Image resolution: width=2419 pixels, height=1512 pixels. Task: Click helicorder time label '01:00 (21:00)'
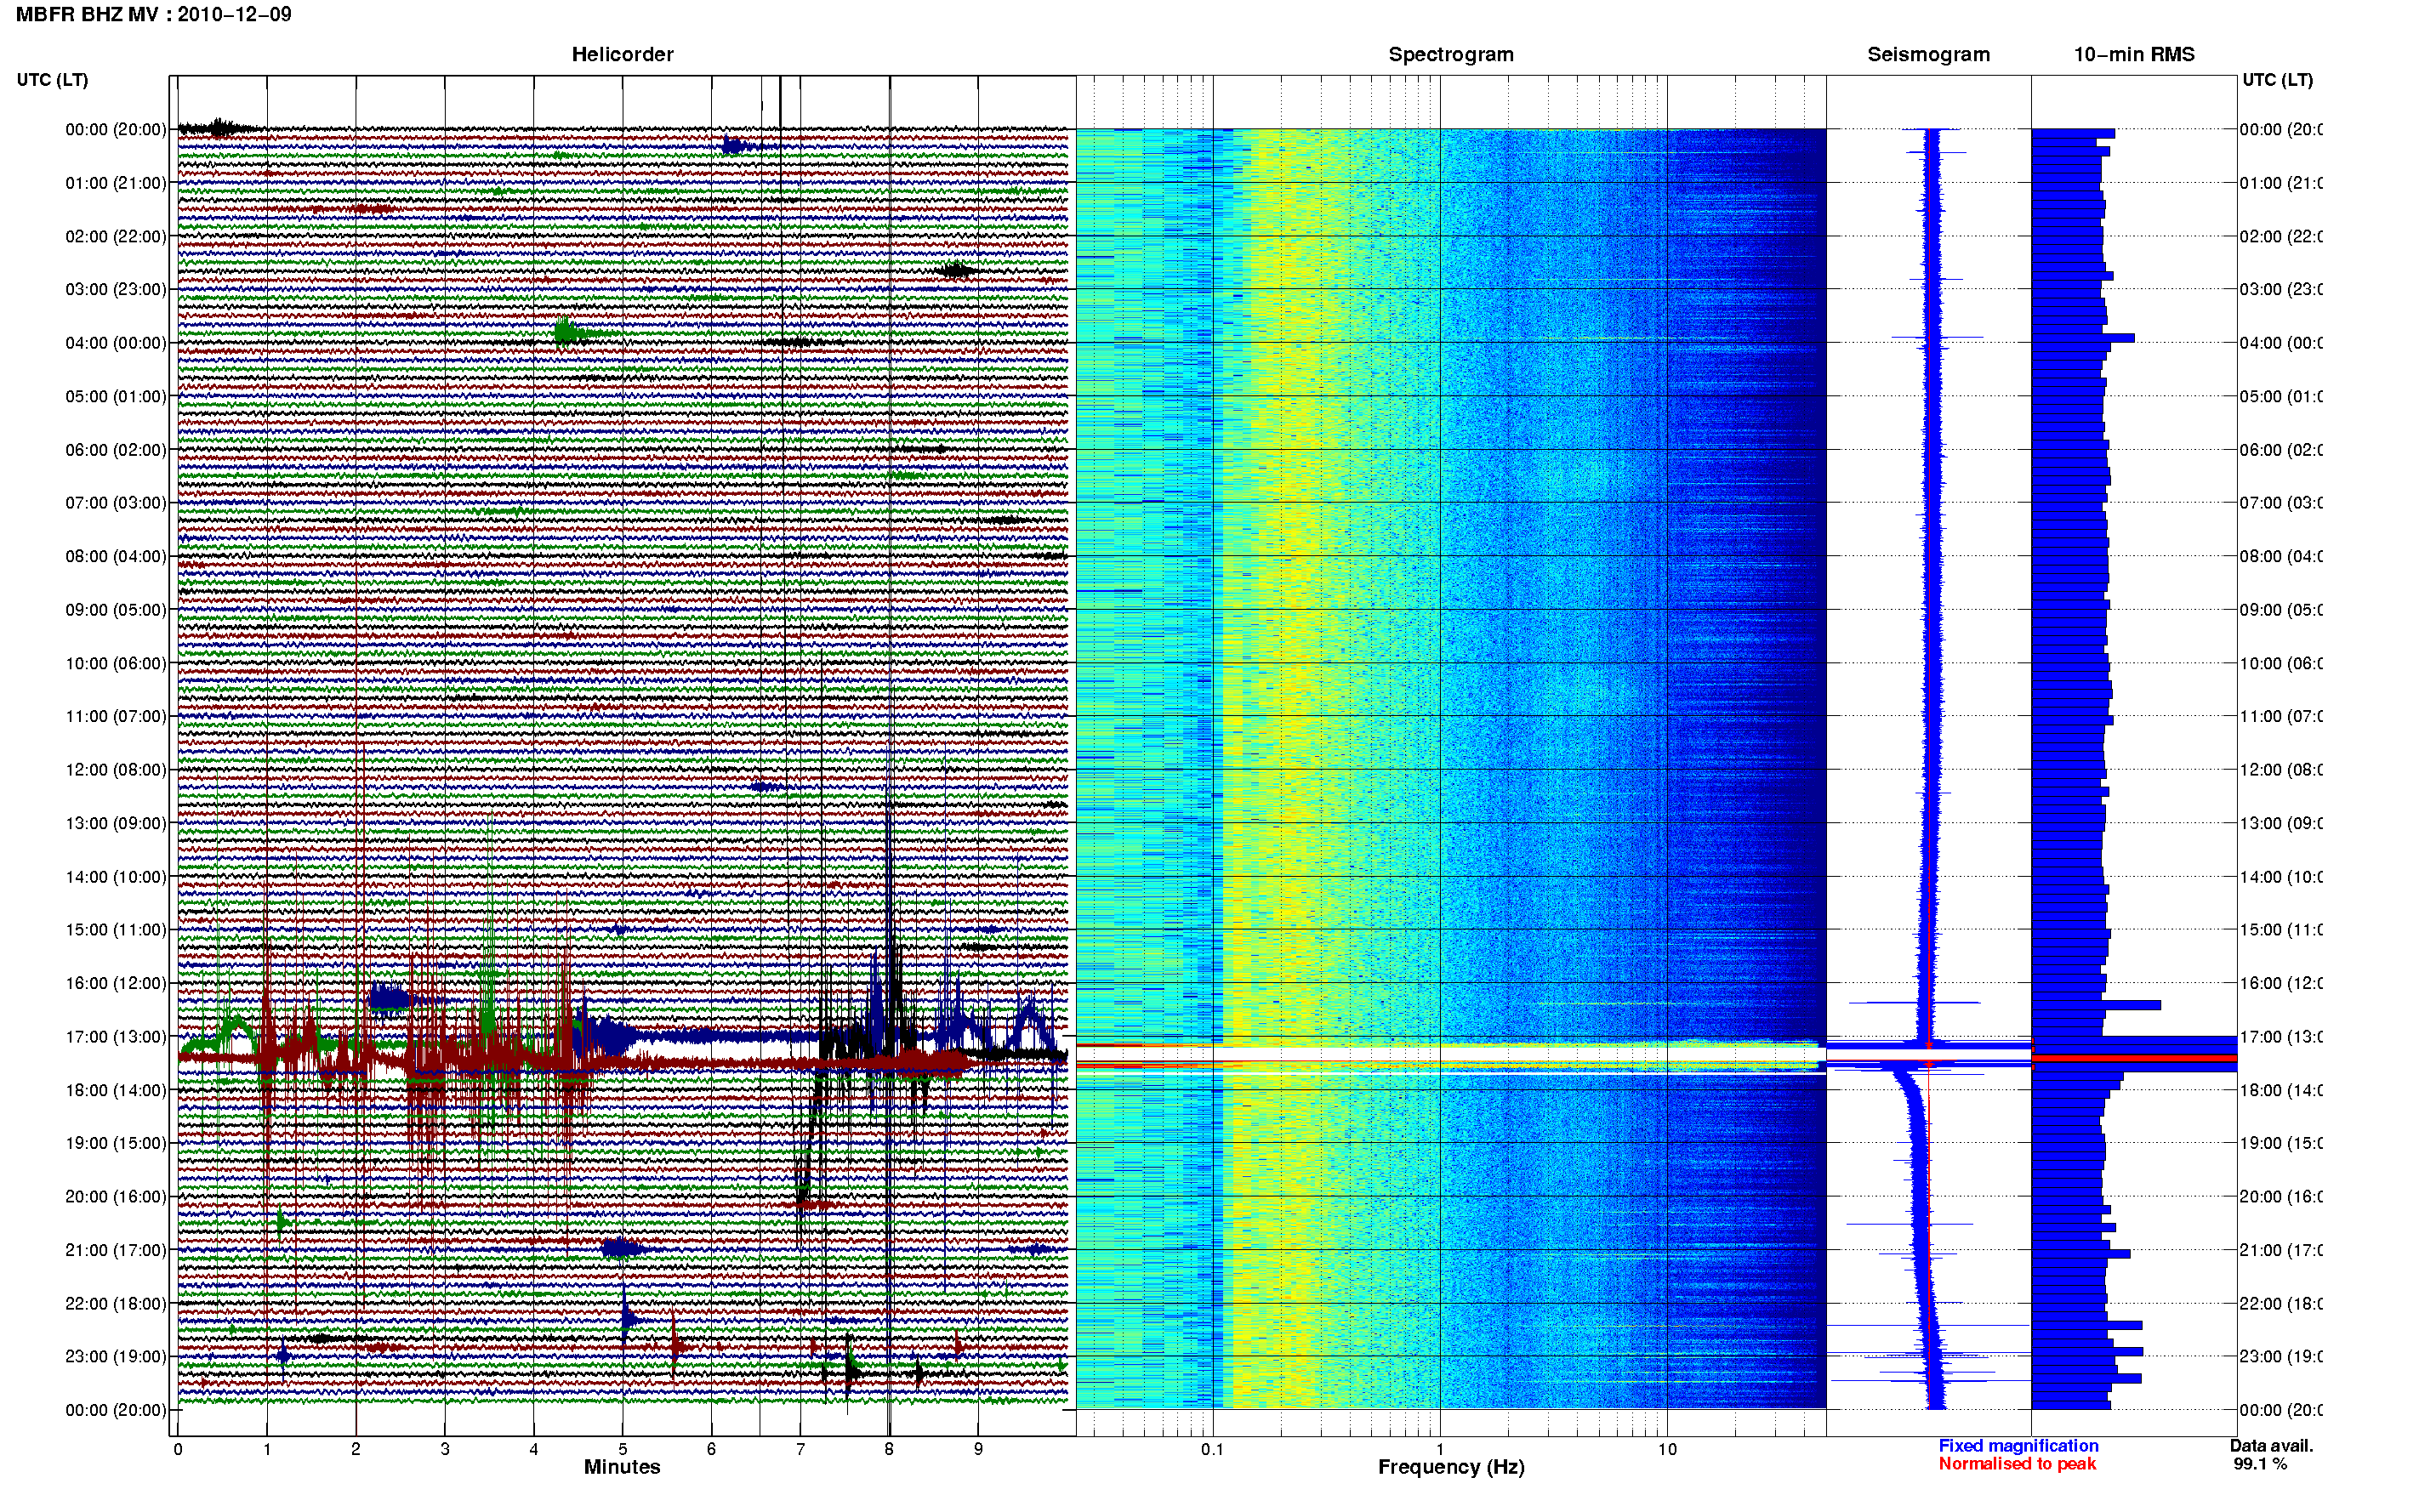point(116,183)
